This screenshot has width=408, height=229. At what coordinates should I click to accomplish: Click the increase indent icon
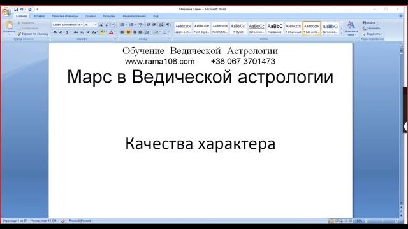tap(154, 25)
